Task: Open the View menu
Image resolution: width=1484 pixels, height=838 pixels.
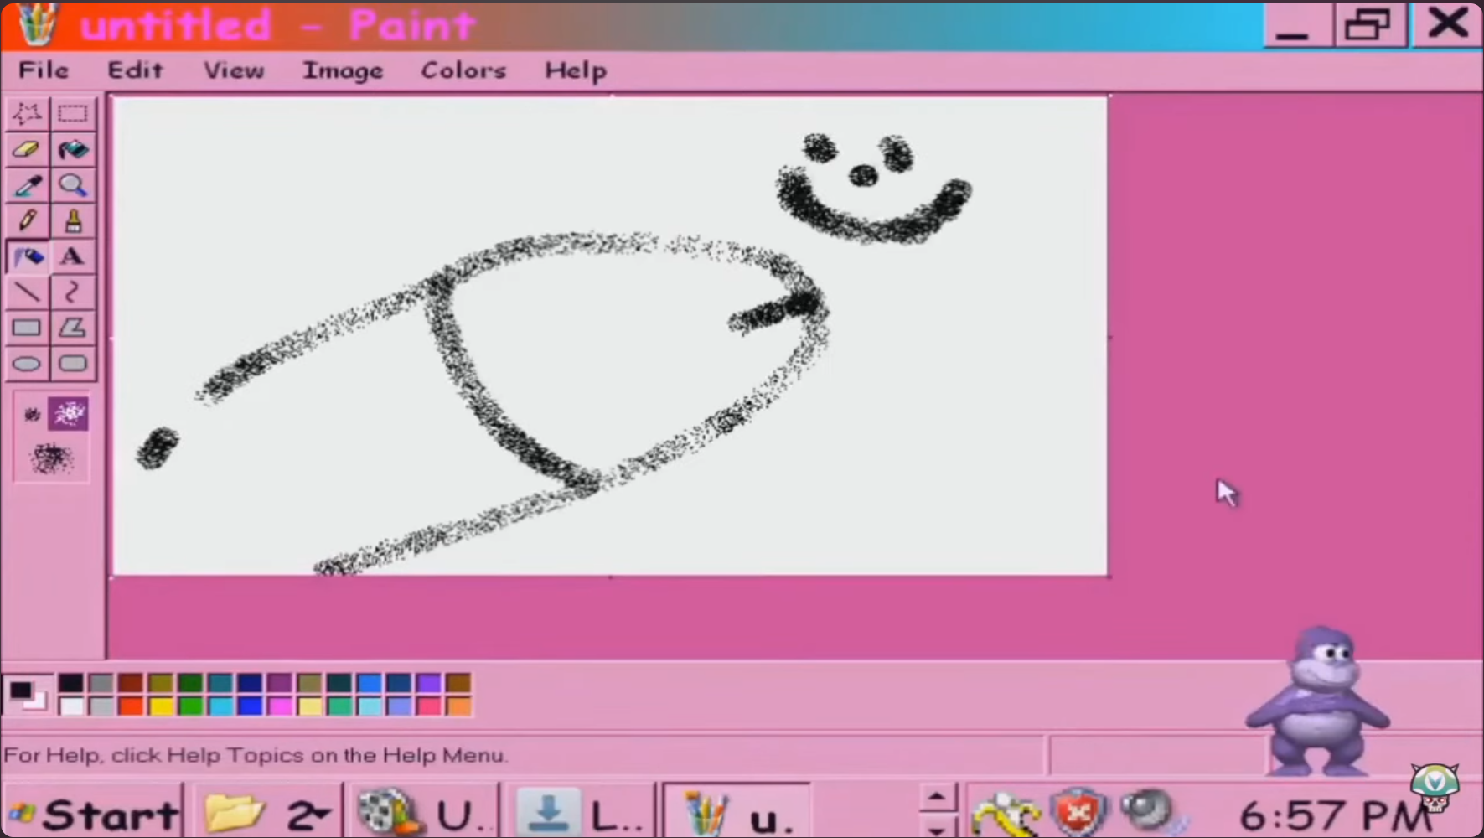Action: coord(234,70)
